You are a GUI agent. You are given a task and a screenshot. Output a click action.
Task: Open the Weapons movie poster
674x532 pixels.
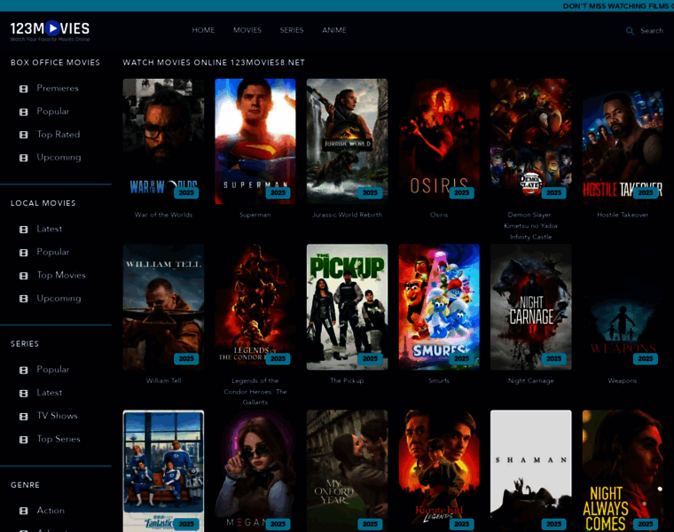pyautogui.click(x=623, y=307)
